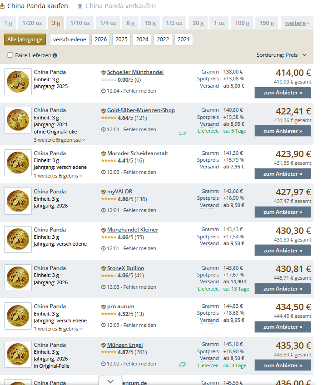Viewport: 323px width, 385px height.
Task: Click the upload icon next to China Panda verkaufen
Action: (80, 6)
